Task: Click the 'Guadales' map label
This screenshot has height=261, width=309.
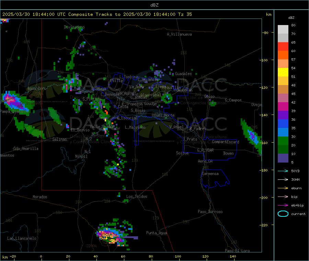Action: (x=183, y=74)
